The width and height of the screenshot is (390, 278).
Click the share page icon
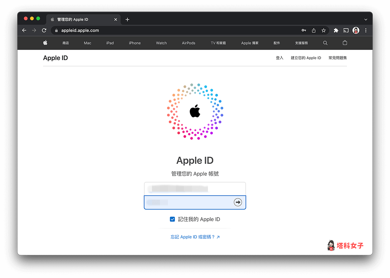click(x=314, y=30)
